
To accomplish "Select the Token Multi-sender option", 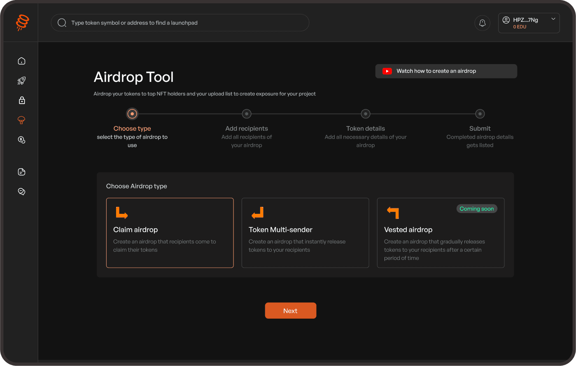I will pos(305,233).
